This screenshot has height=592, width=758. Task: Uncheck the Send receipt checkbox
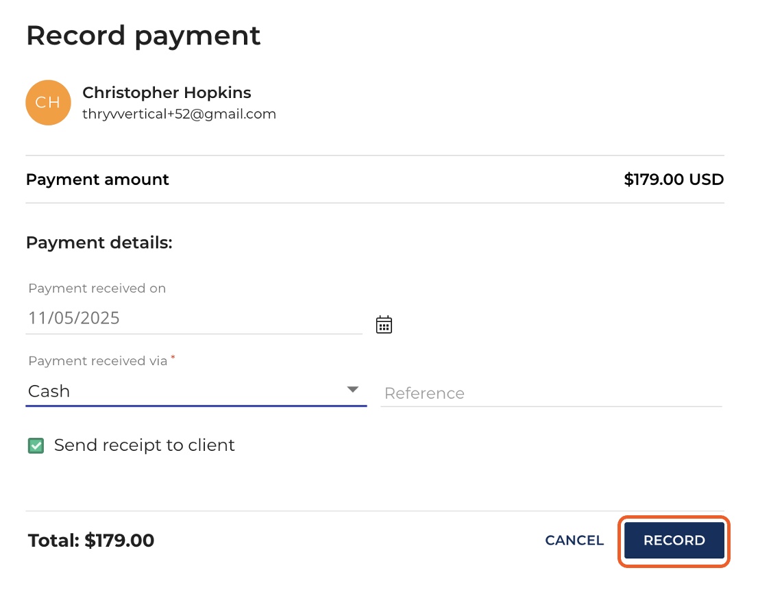[35, 446]
